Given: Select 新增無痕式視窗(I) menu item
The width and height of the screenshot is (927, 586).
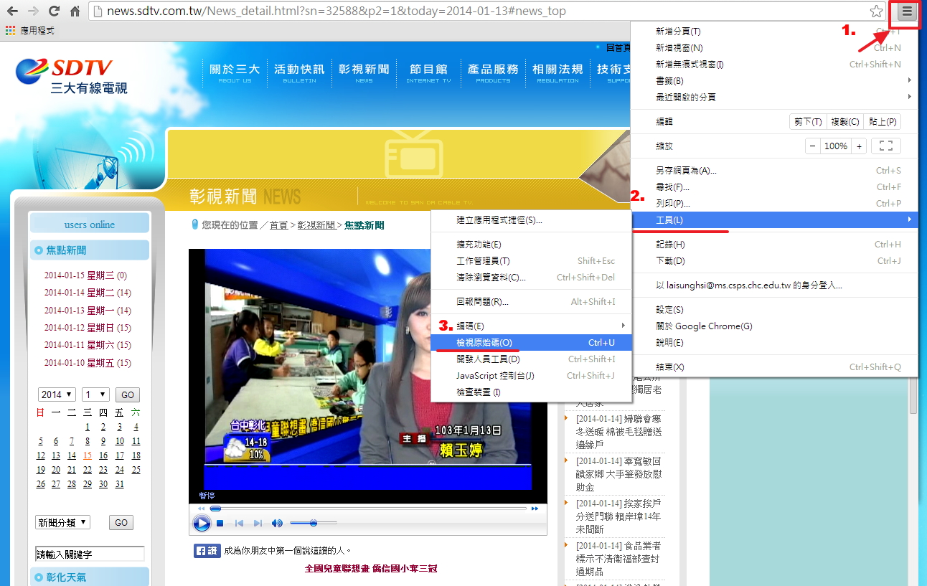Looking at the screenshot, I should click(775, 65).
